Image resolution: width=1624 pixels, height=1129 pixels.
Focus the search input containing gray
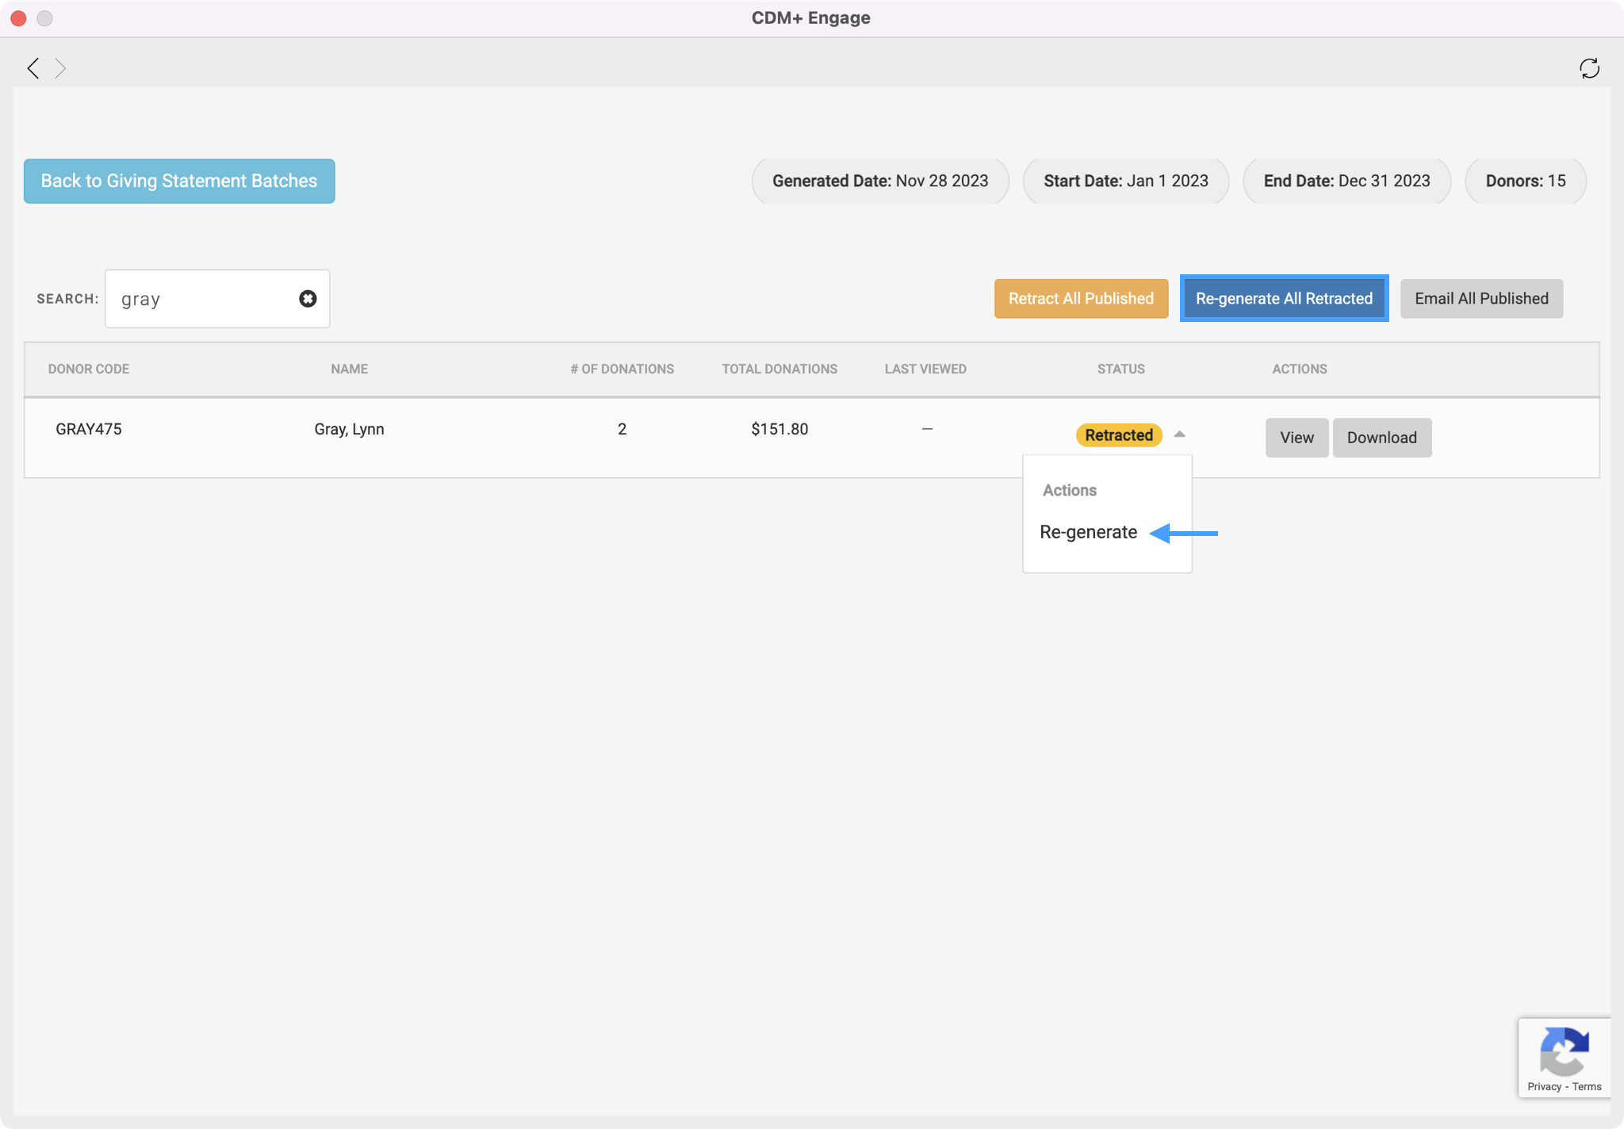[202, 299]
